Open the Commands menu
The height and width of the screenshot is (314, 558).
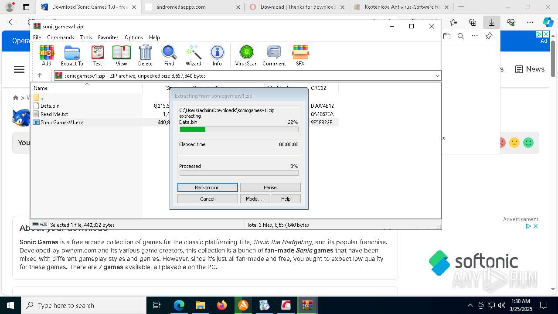pos(61,38)
